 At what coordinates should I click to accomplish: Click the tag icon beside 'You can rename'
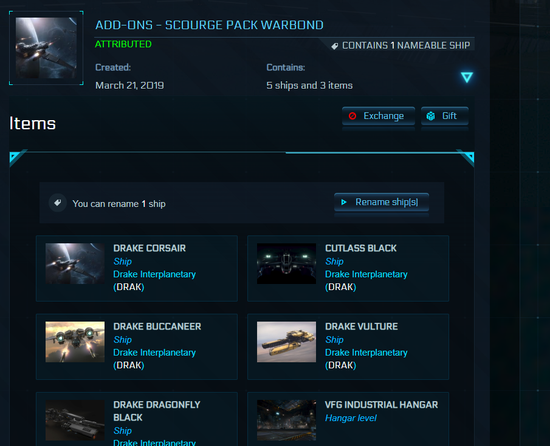(57, 203)
